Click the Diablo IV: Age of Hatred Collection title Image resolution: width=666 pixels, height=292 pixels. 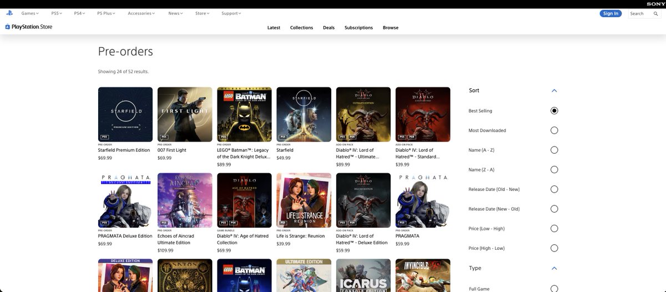pos(243,239)
